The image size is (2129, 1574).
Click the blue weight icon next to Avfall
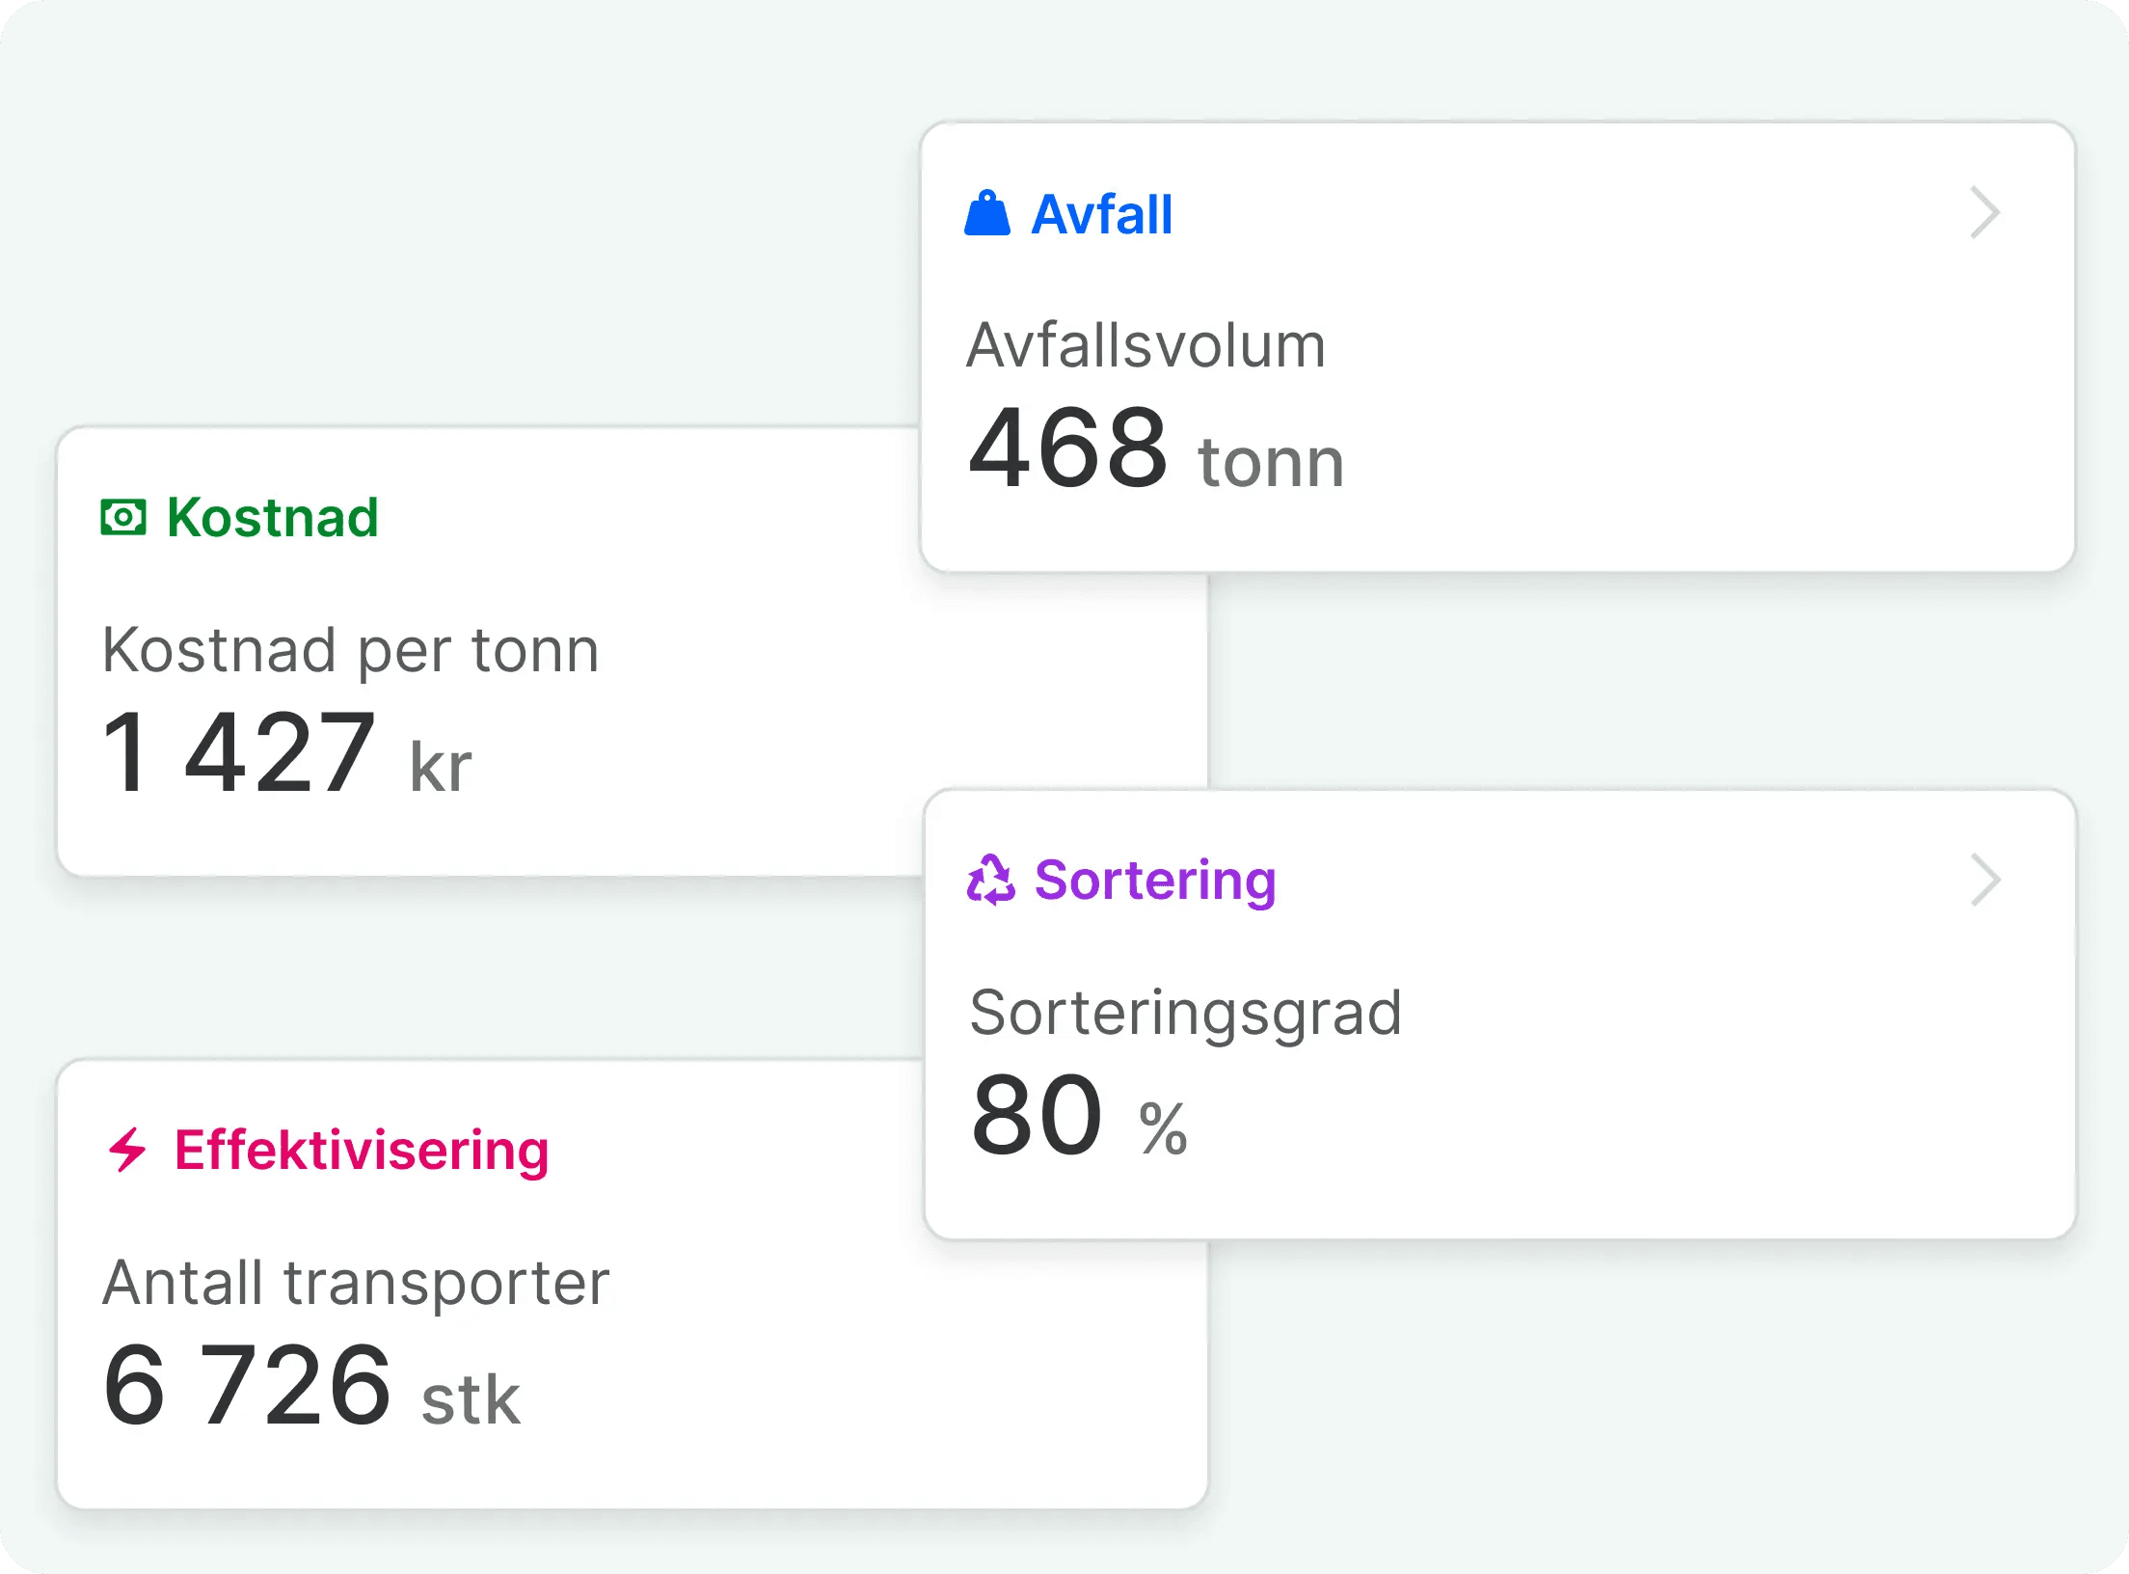coord(986,213)
